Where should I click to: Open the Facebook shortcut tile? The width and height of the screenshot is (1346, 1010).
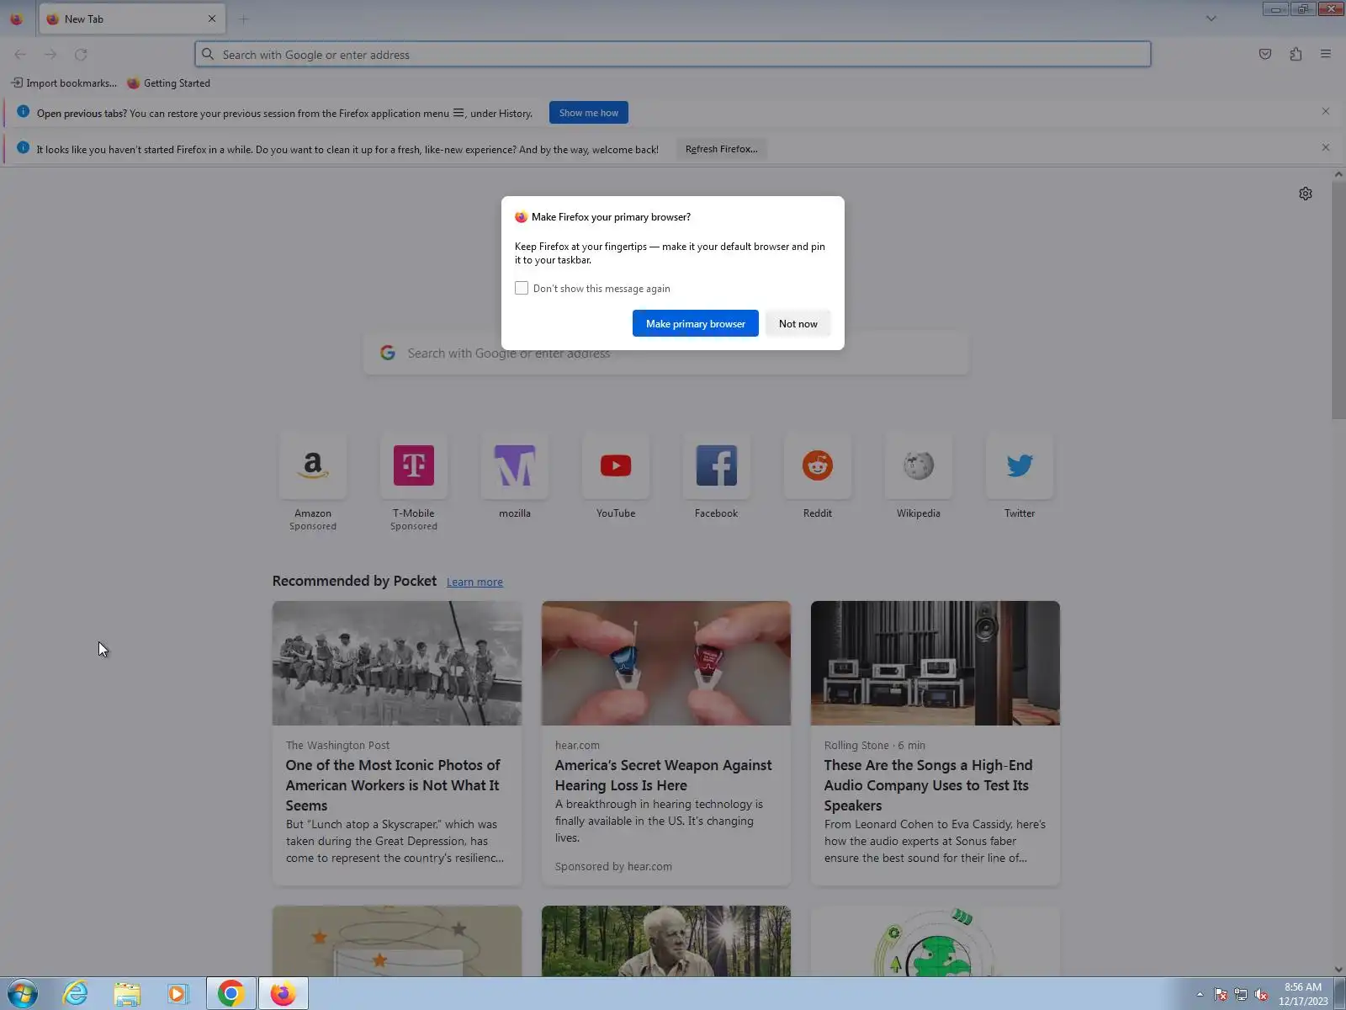pyautogui.click(x=717, y=476)
